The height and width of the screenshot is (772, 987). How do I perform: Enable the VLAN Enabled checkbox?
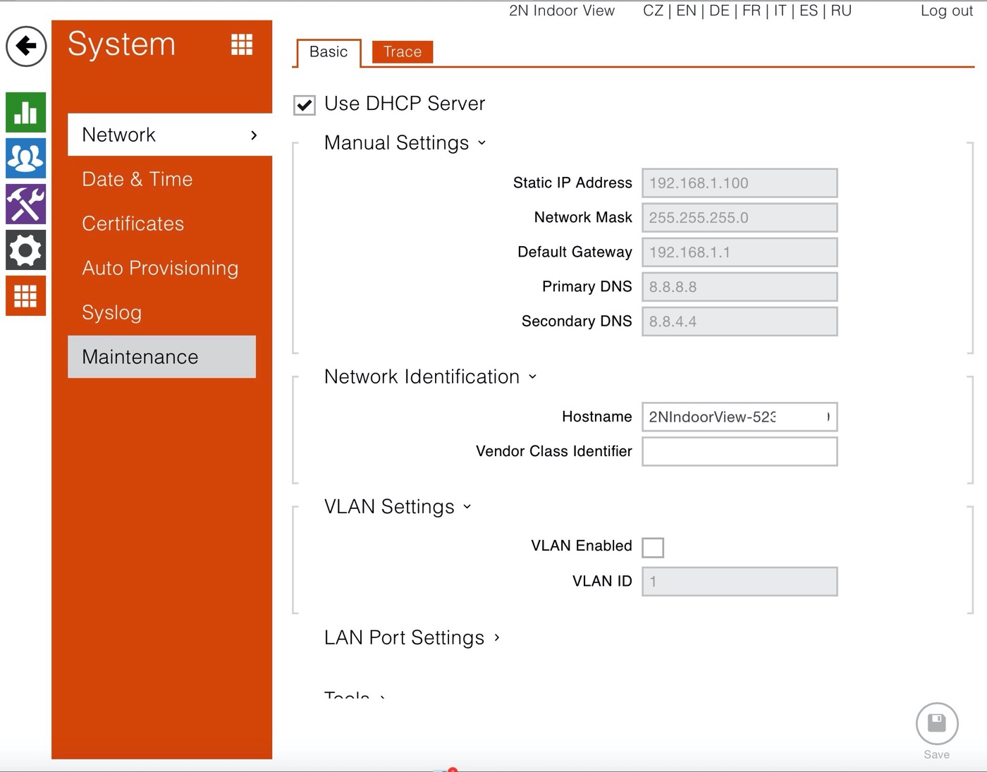[x=653, y=547]
